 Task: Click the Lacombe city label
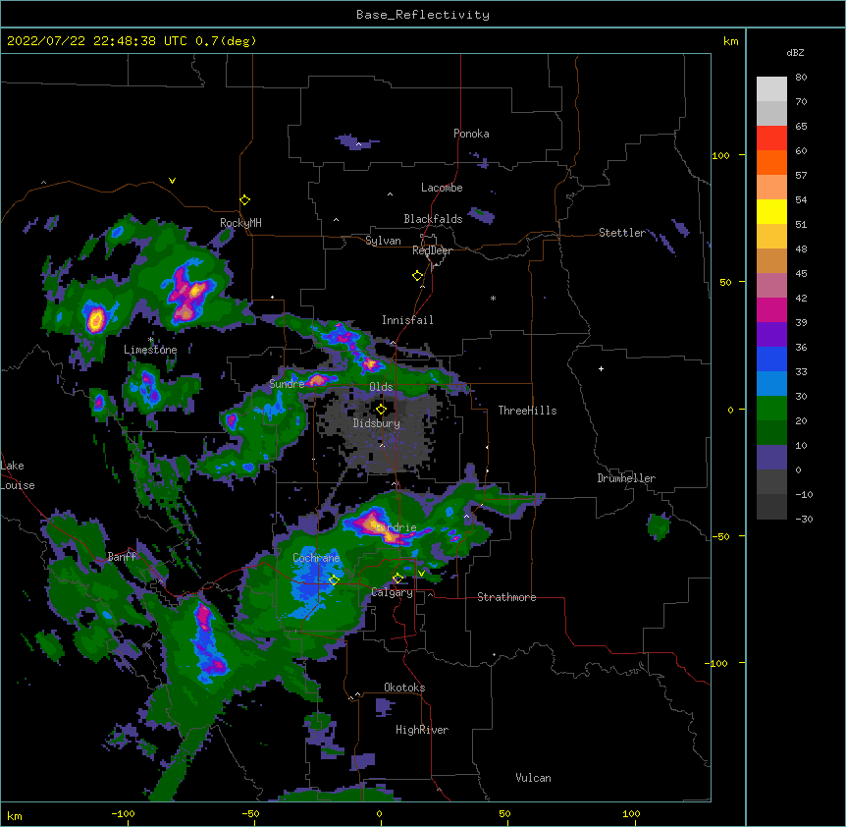coord(442,188)
